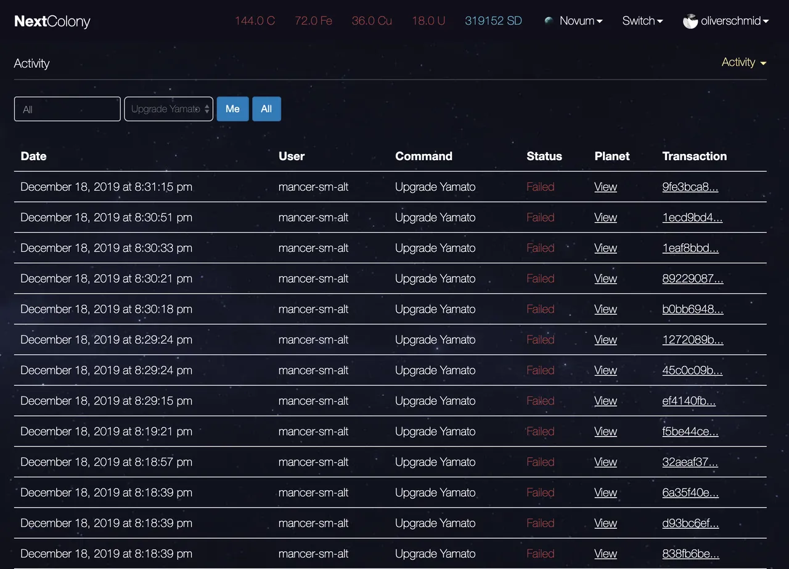View planet for the 8:29:15 pm entry
The image size is (789, 569).
tap(605, 401)
